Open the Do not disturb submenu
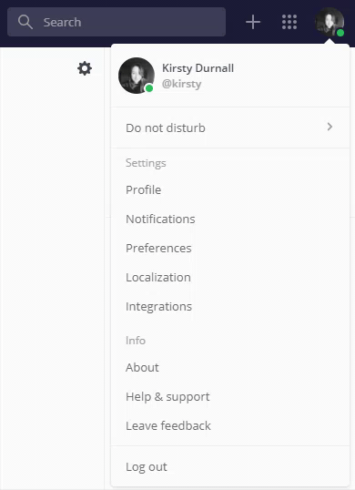This screenshot has width=355, height=490. coord(230,128)
